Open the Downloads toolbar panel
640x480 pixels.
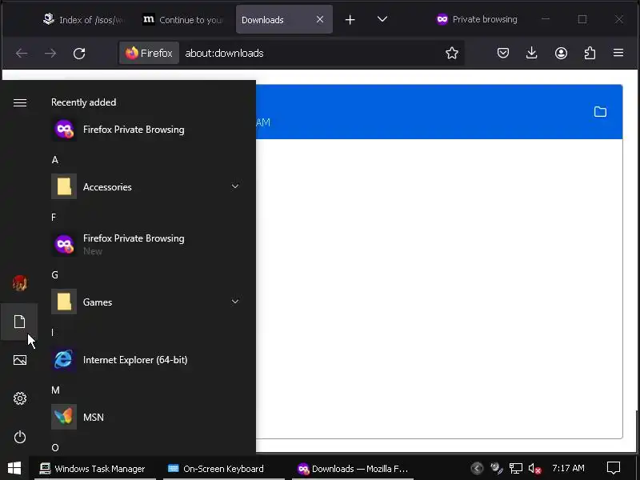[x=531, y=53]
